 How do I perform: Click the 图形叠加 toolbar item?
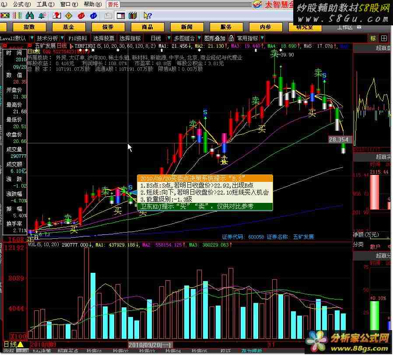(215, 38)
